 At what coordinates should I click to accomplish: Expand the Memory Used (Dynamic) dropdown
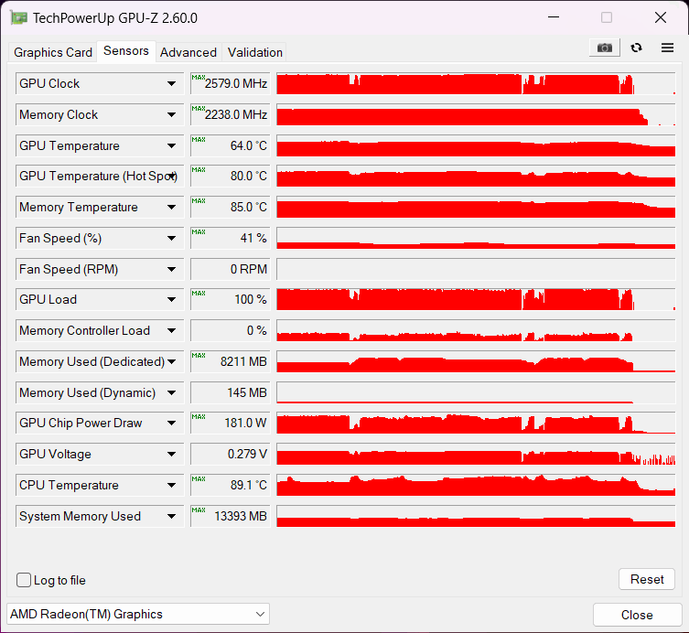tap(171, 392)
